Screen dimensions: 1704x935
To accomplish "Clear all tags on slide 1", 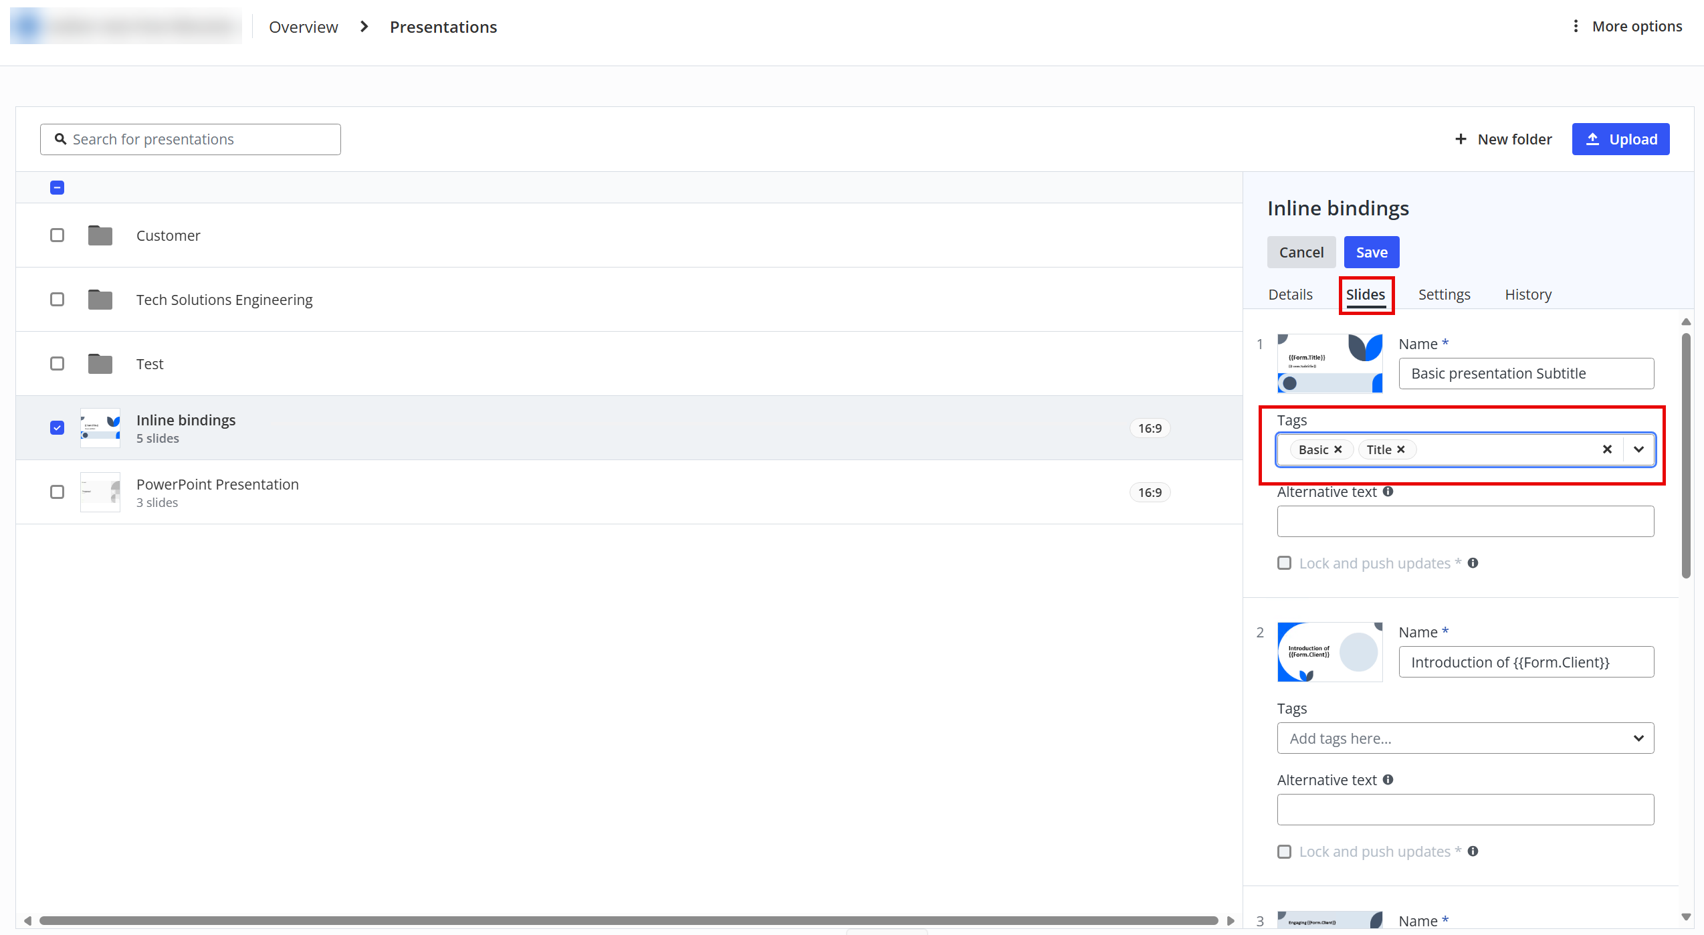I will [1607, 449].
